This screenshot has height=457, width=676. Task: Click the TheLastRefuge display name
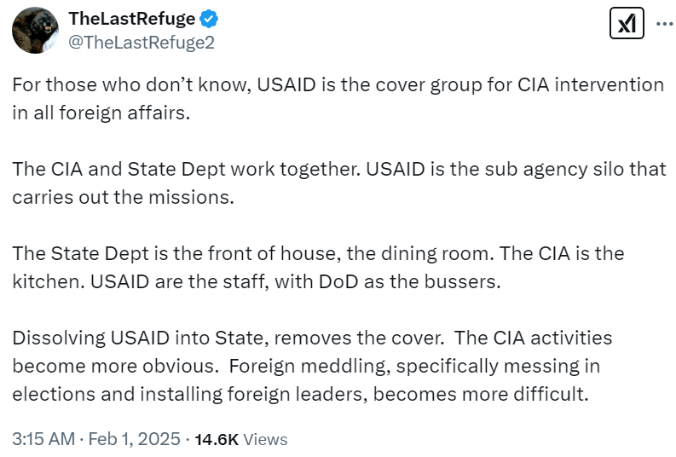coord(130,19)
